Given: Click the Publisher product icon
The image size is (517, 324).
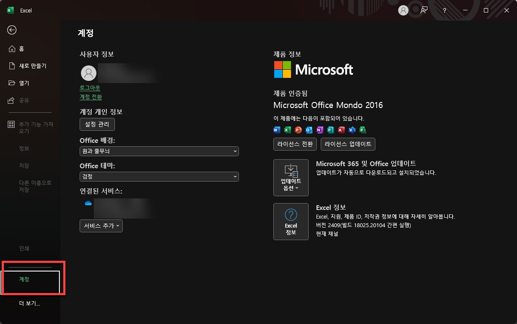Looking at the screenshot, I should tap(331, 130).
